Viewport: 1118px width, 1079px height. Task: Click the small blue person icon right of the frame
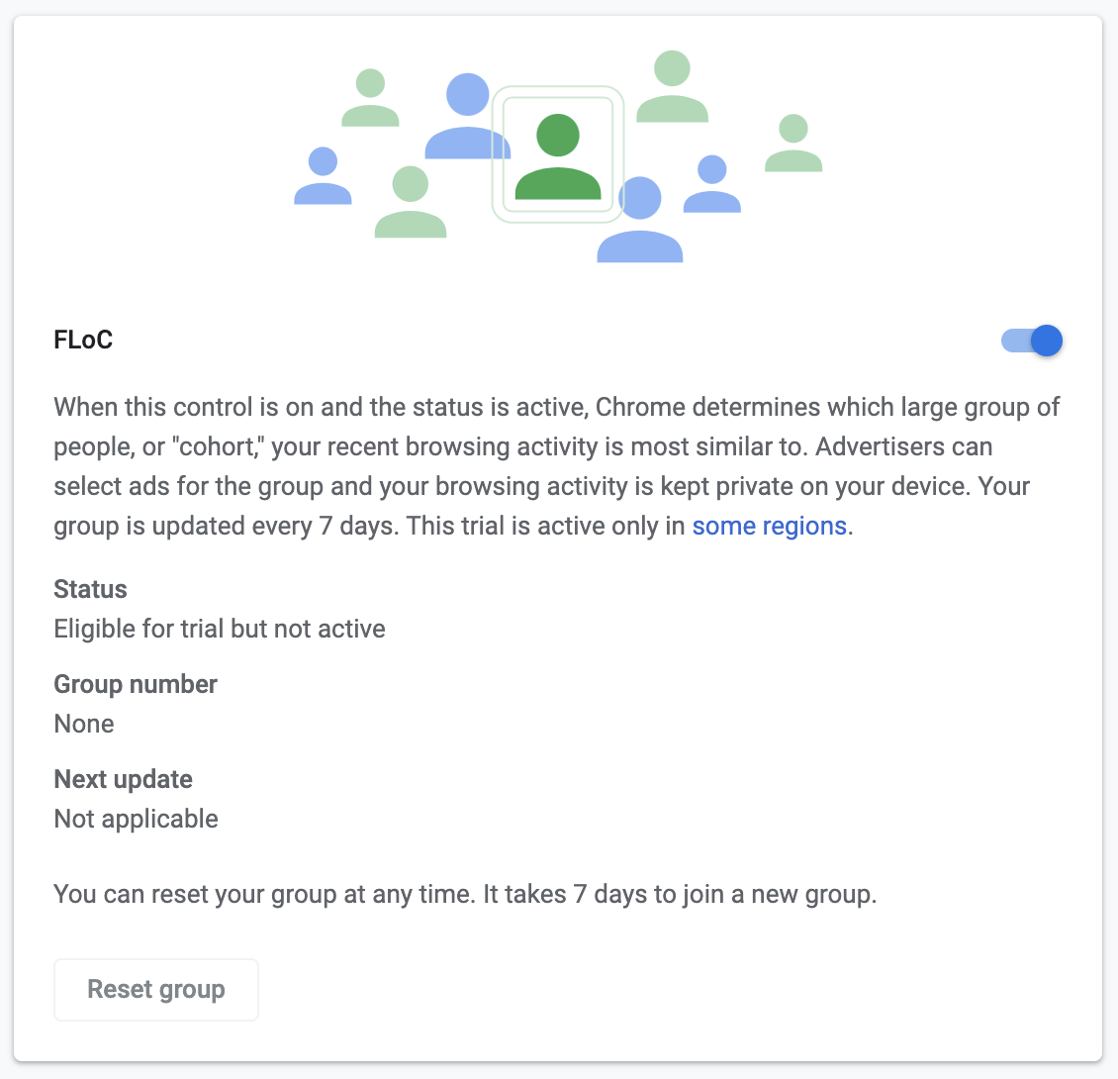click(x=712, y=184)
